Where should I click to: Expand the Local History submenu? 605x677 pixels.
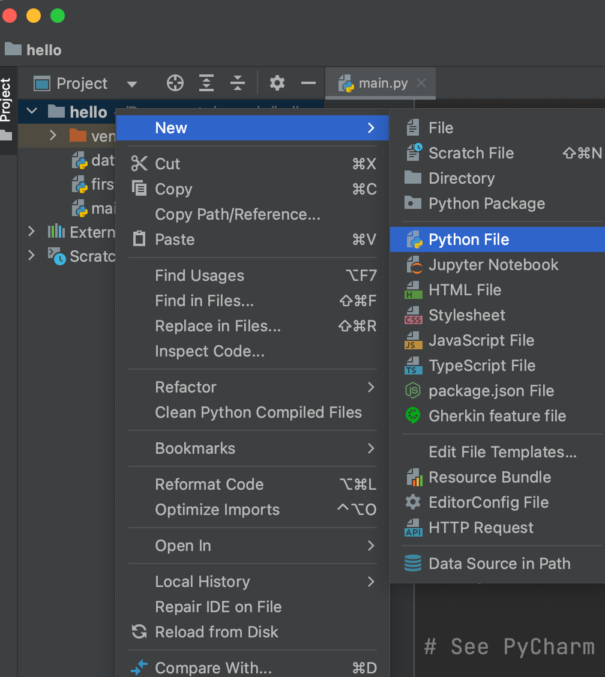253,582
